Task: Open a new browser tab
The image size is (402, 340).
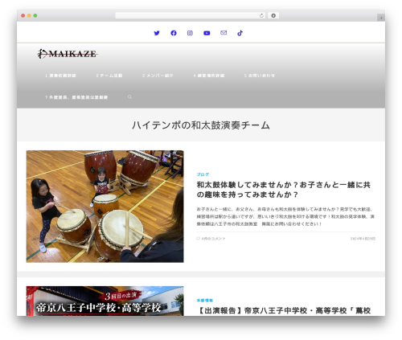Action: pos(381,18)
